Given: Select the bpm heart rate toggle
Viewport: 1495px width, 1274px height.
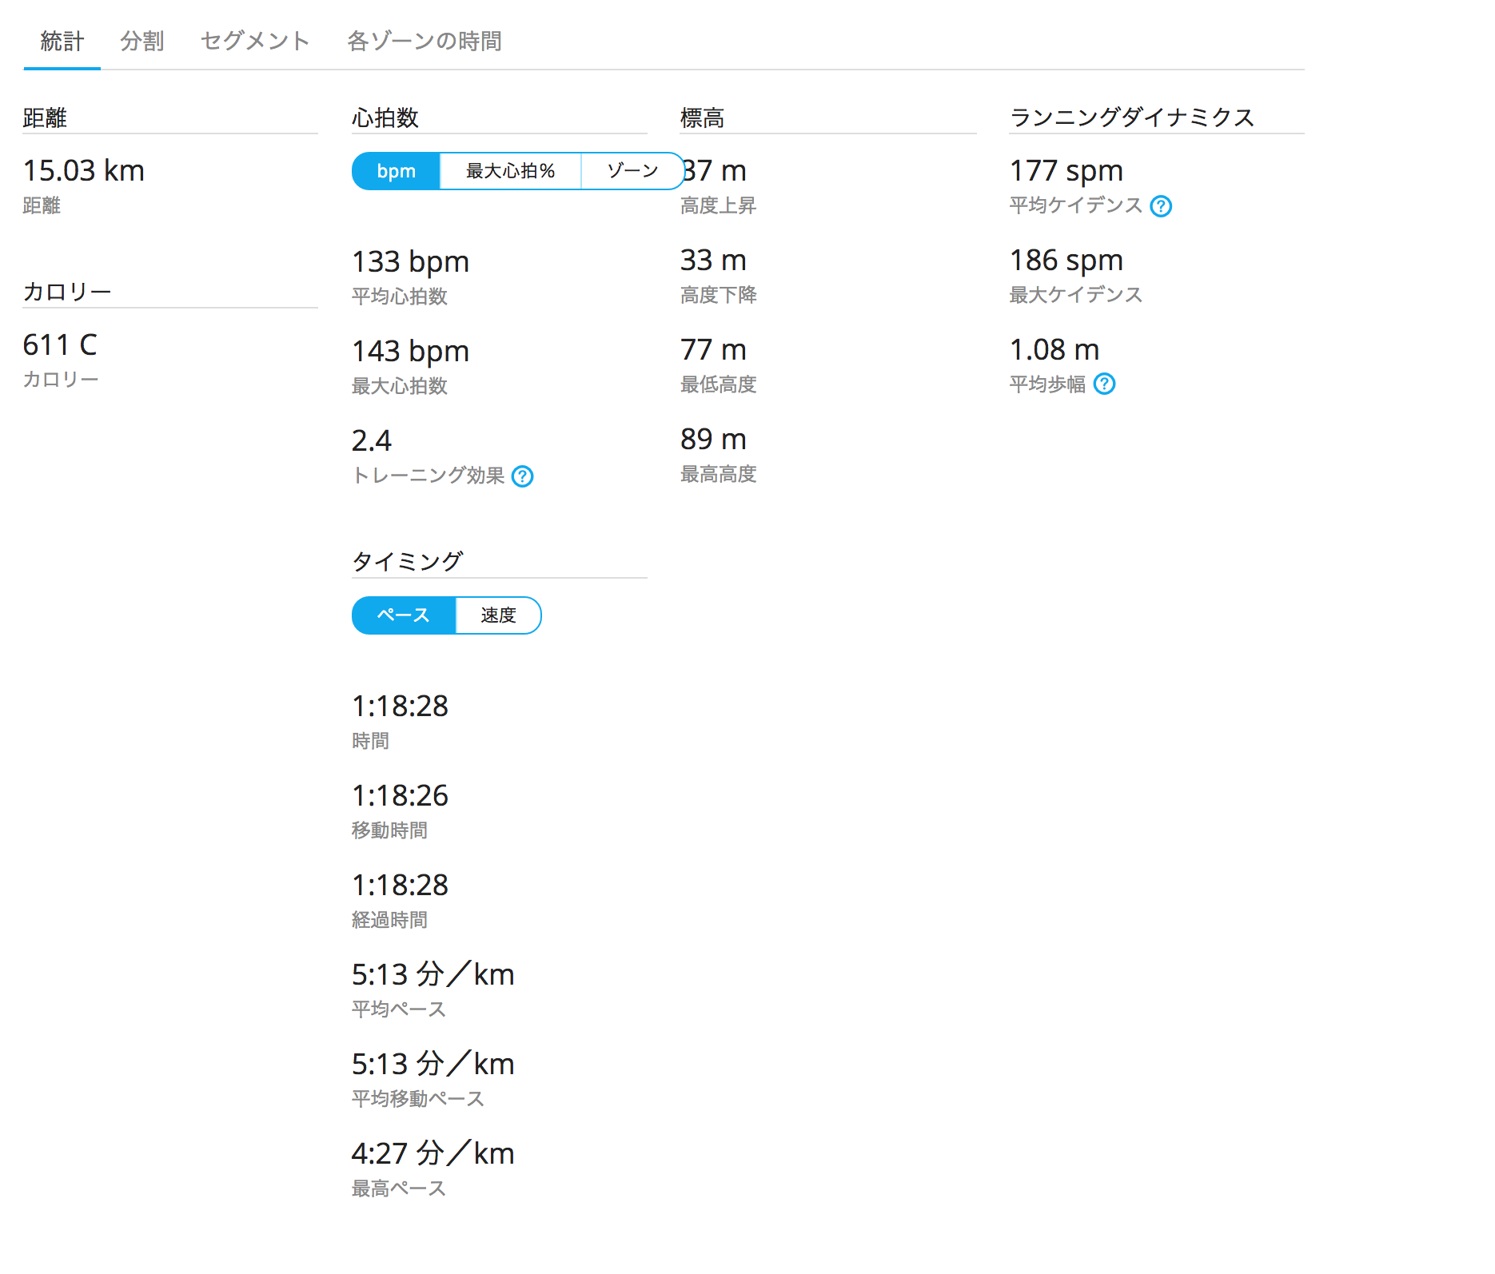Looking at the screenshot, I should 397,171.
